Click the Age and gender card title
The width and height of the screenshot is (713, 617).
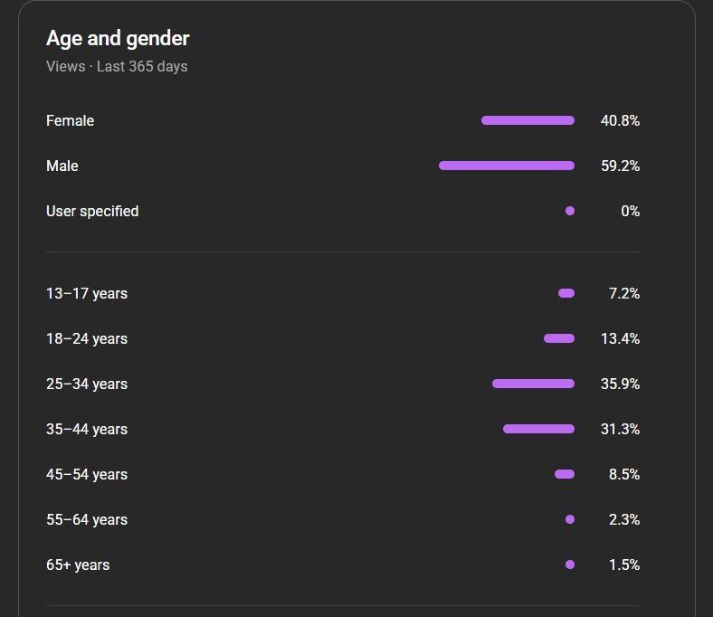118,39
